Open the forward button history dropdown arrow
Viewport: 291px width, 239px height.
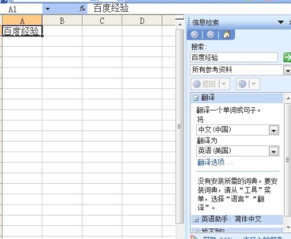point(254,84)
